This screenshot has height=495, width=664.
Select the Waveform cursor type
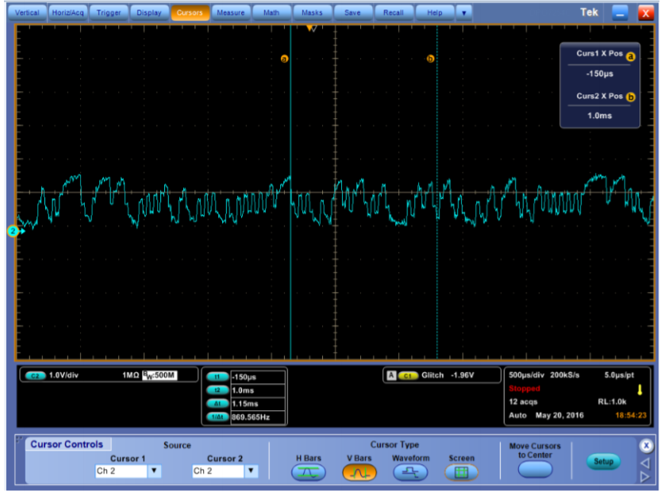410,472
